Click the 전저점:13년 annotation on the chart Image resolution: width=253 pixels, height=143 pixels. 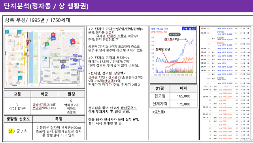(x=162, y=49)
